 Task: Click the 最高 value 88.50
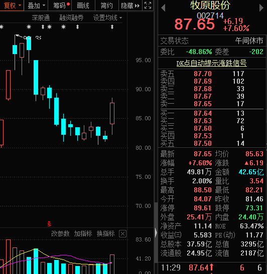203,190
